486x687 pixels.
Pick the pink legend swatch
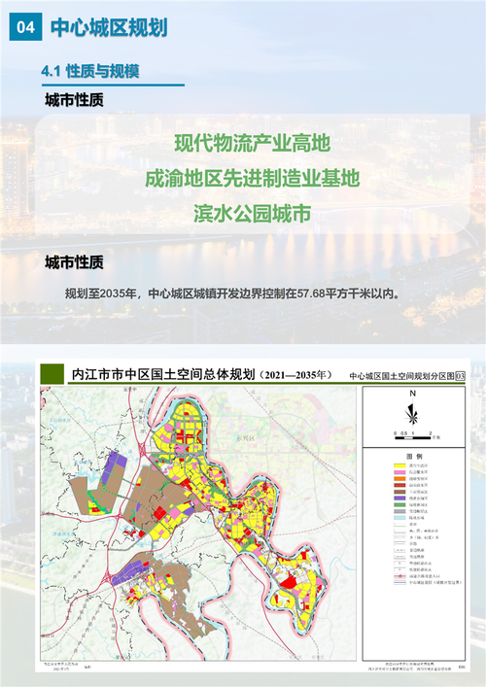[x=399, y=472]
